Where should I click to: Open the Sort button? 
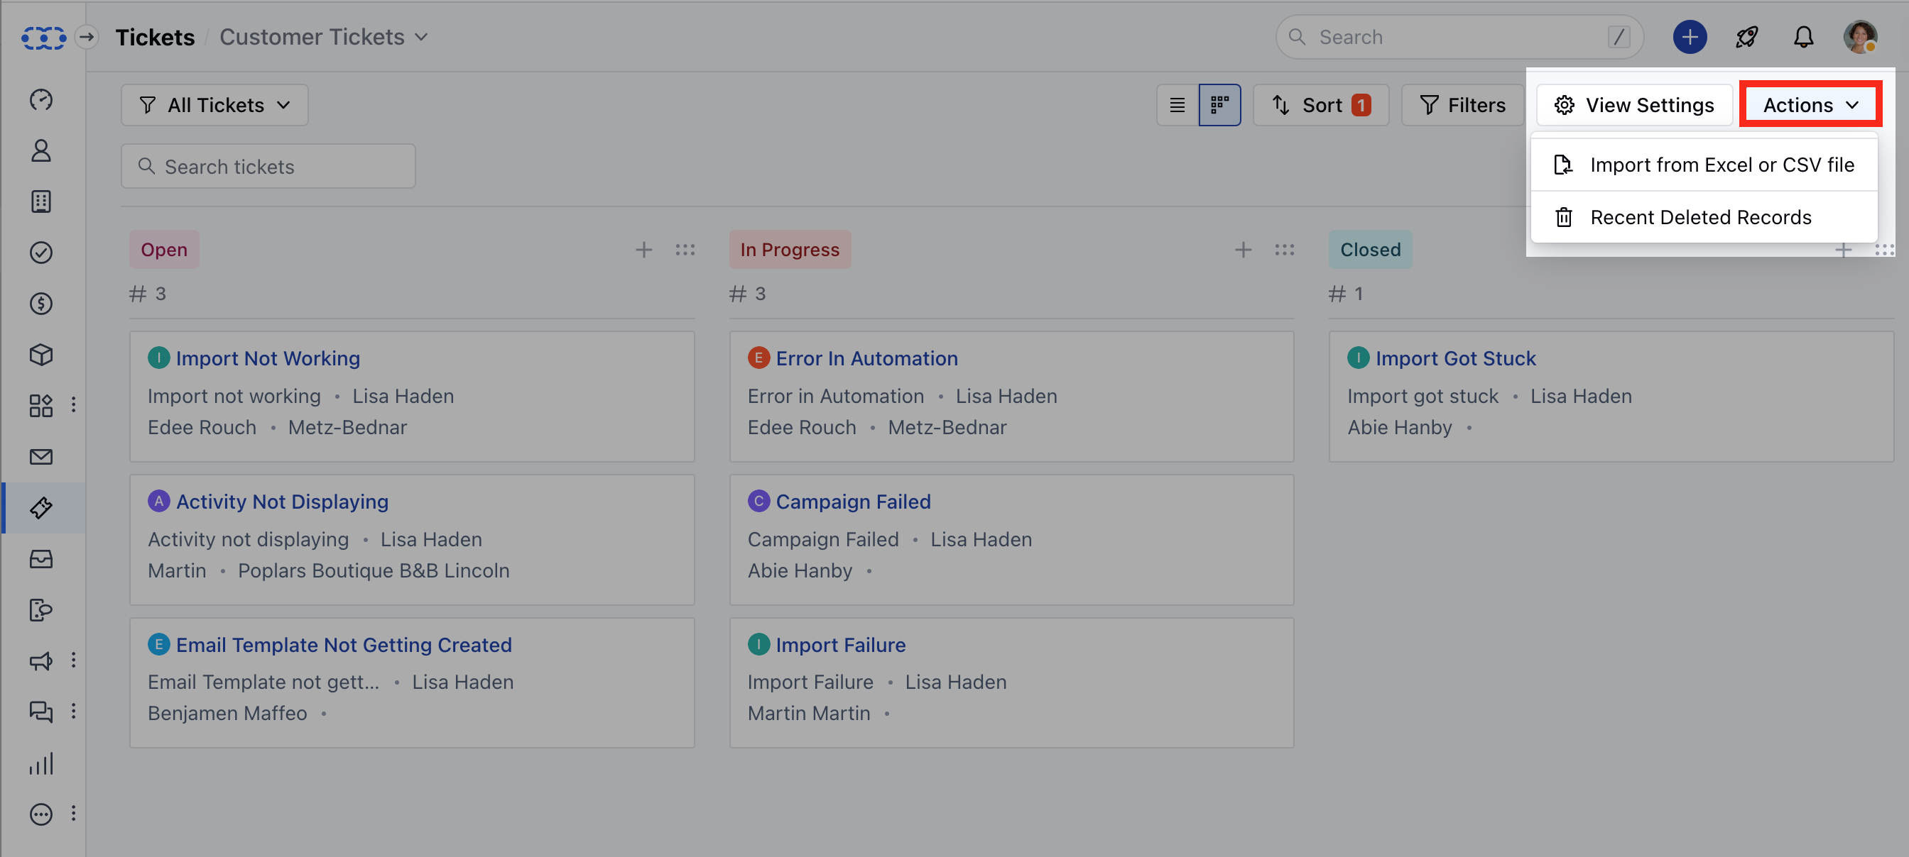tap(1320, 105)
